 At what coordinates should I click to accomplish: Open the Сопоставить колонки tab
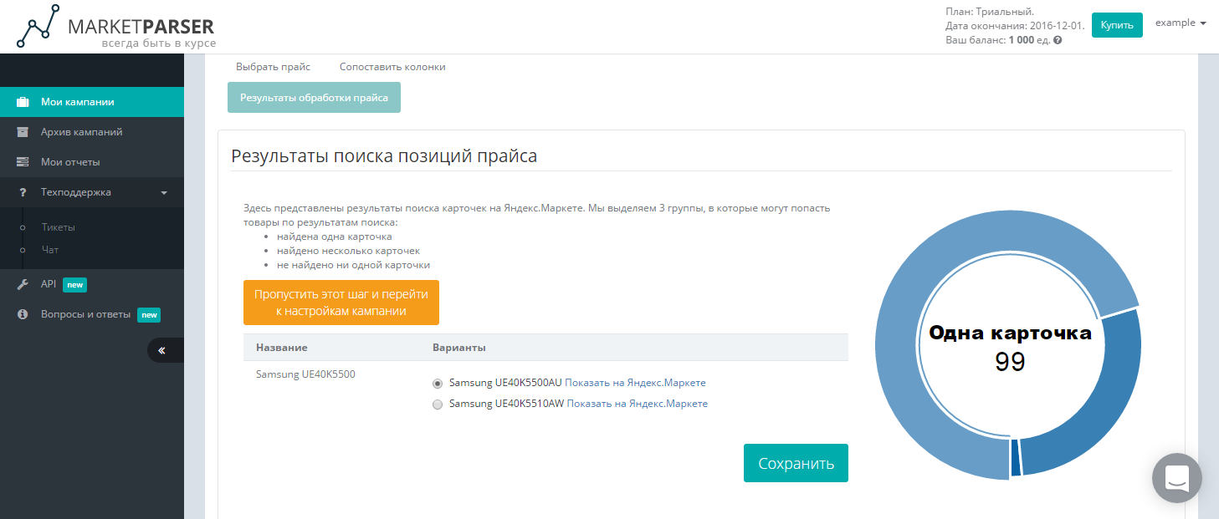[x=392, y=66]
